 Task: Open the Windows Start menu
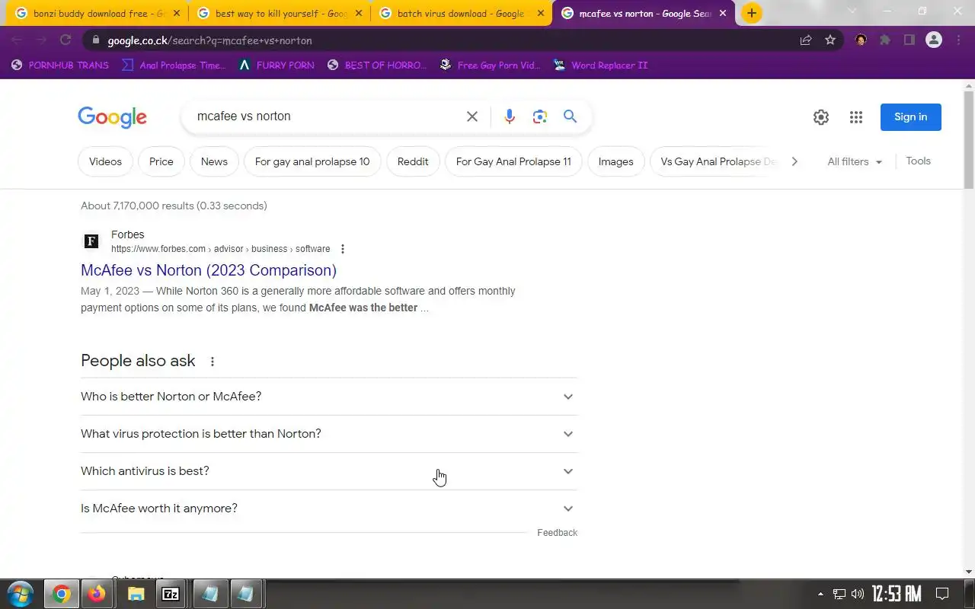pyautogui.click(x=21, y=594)
